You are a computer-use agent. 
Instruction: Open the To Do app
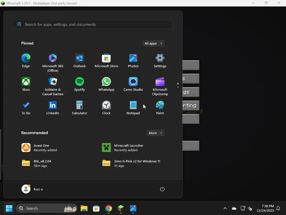click(x=26, y=108)
